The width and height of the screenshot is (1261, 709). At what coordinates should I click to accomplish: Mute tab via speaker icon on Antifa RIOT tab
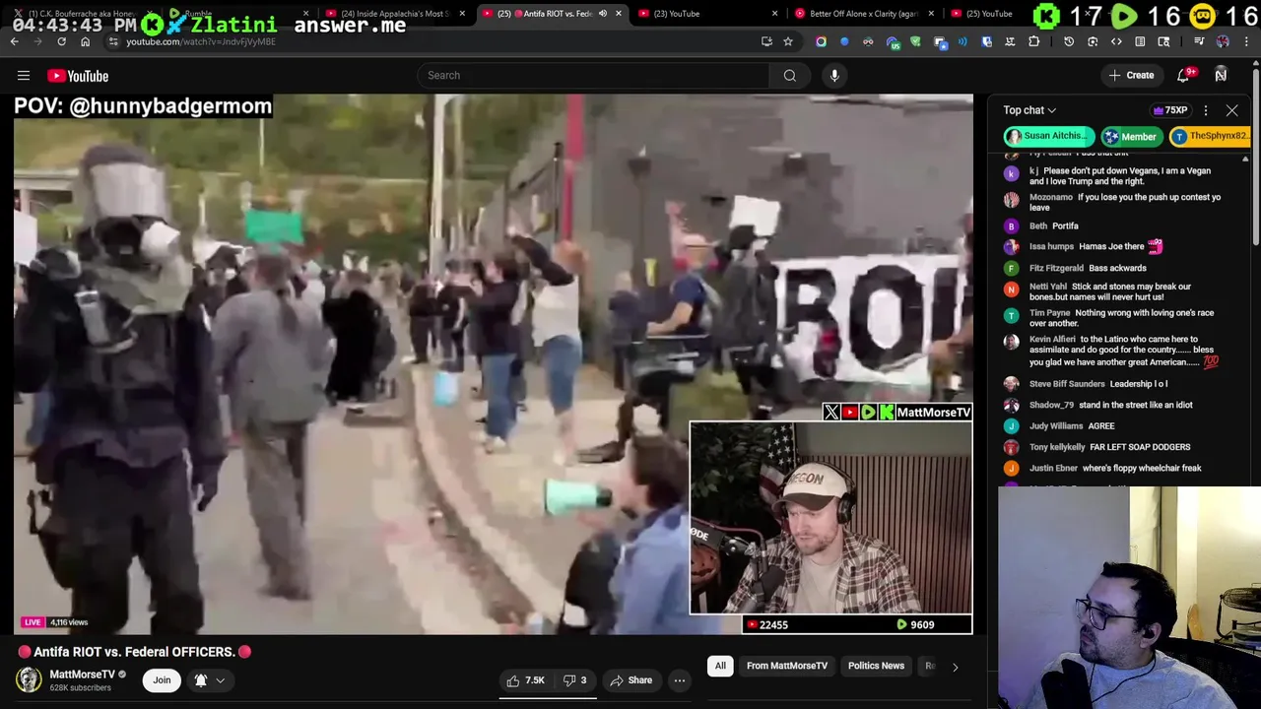click(603, 14)
